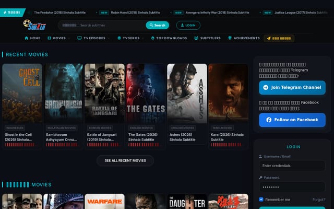
Task: Click the Indonesian category badge
Action: point(15,128)
